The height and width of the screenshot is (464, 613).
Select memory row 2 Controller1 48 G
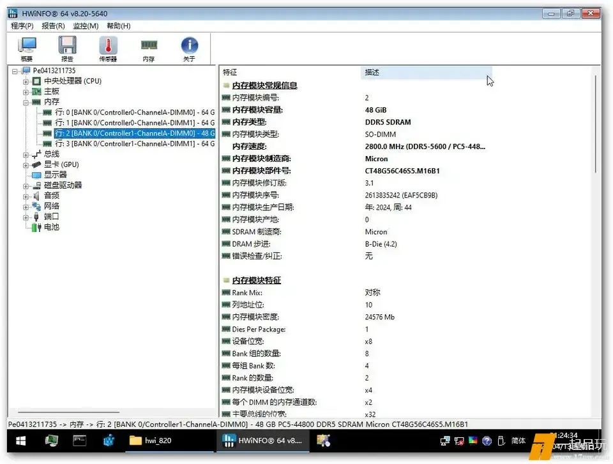(135, 133)
